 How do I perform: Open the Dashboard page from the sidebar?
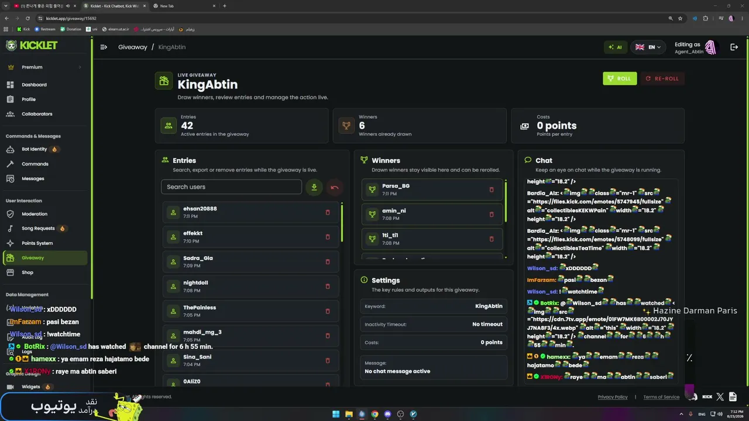pyautogui.click(x=34, y=85)
